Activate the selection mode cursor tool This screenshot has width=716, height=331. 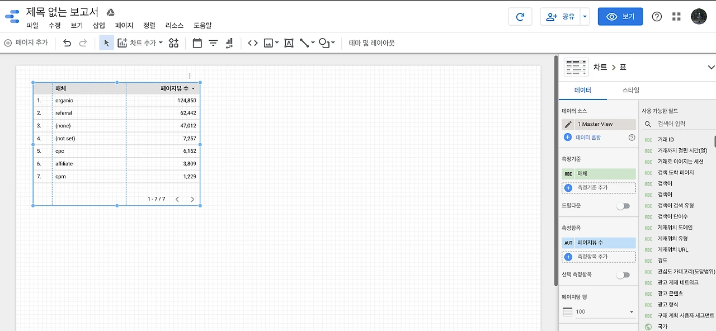tap(106, 42)
